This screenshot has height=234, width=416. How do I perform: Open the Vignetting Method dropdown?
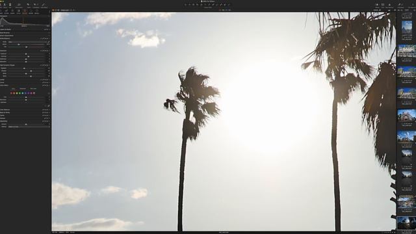(x=29, y=127)
